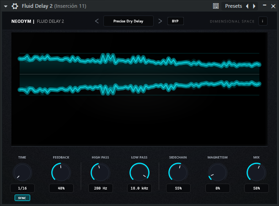279x206 pixels.
Task: Open the Presets menu
Action: (x=233, y=6)
